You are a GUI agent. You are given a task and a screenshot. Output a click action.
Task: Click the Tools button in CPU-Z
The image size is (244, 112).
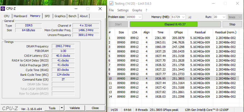point(52,108)
